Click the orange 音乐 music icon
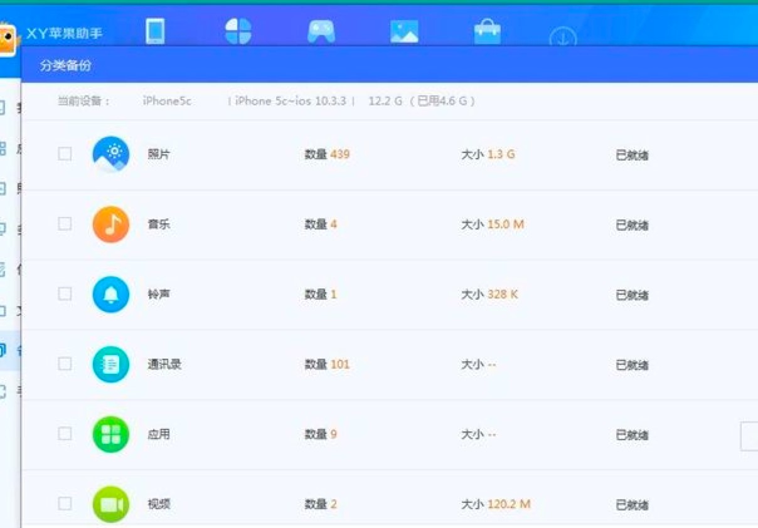The height and width of the screenshot is (528, 758). (x=111, y=224)
